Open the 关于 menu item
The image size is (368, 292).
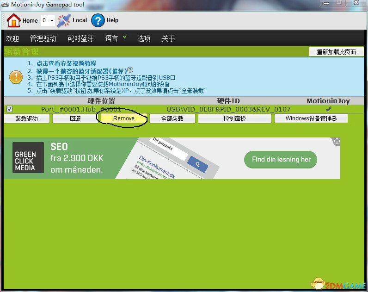click(x=168, y=38)
